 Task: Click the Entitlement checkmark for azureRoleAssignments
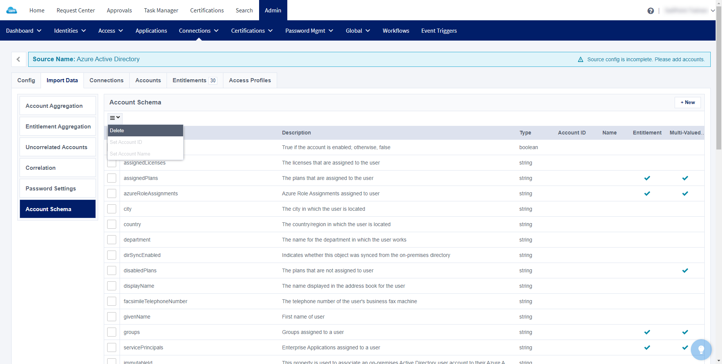pos(647,193)
